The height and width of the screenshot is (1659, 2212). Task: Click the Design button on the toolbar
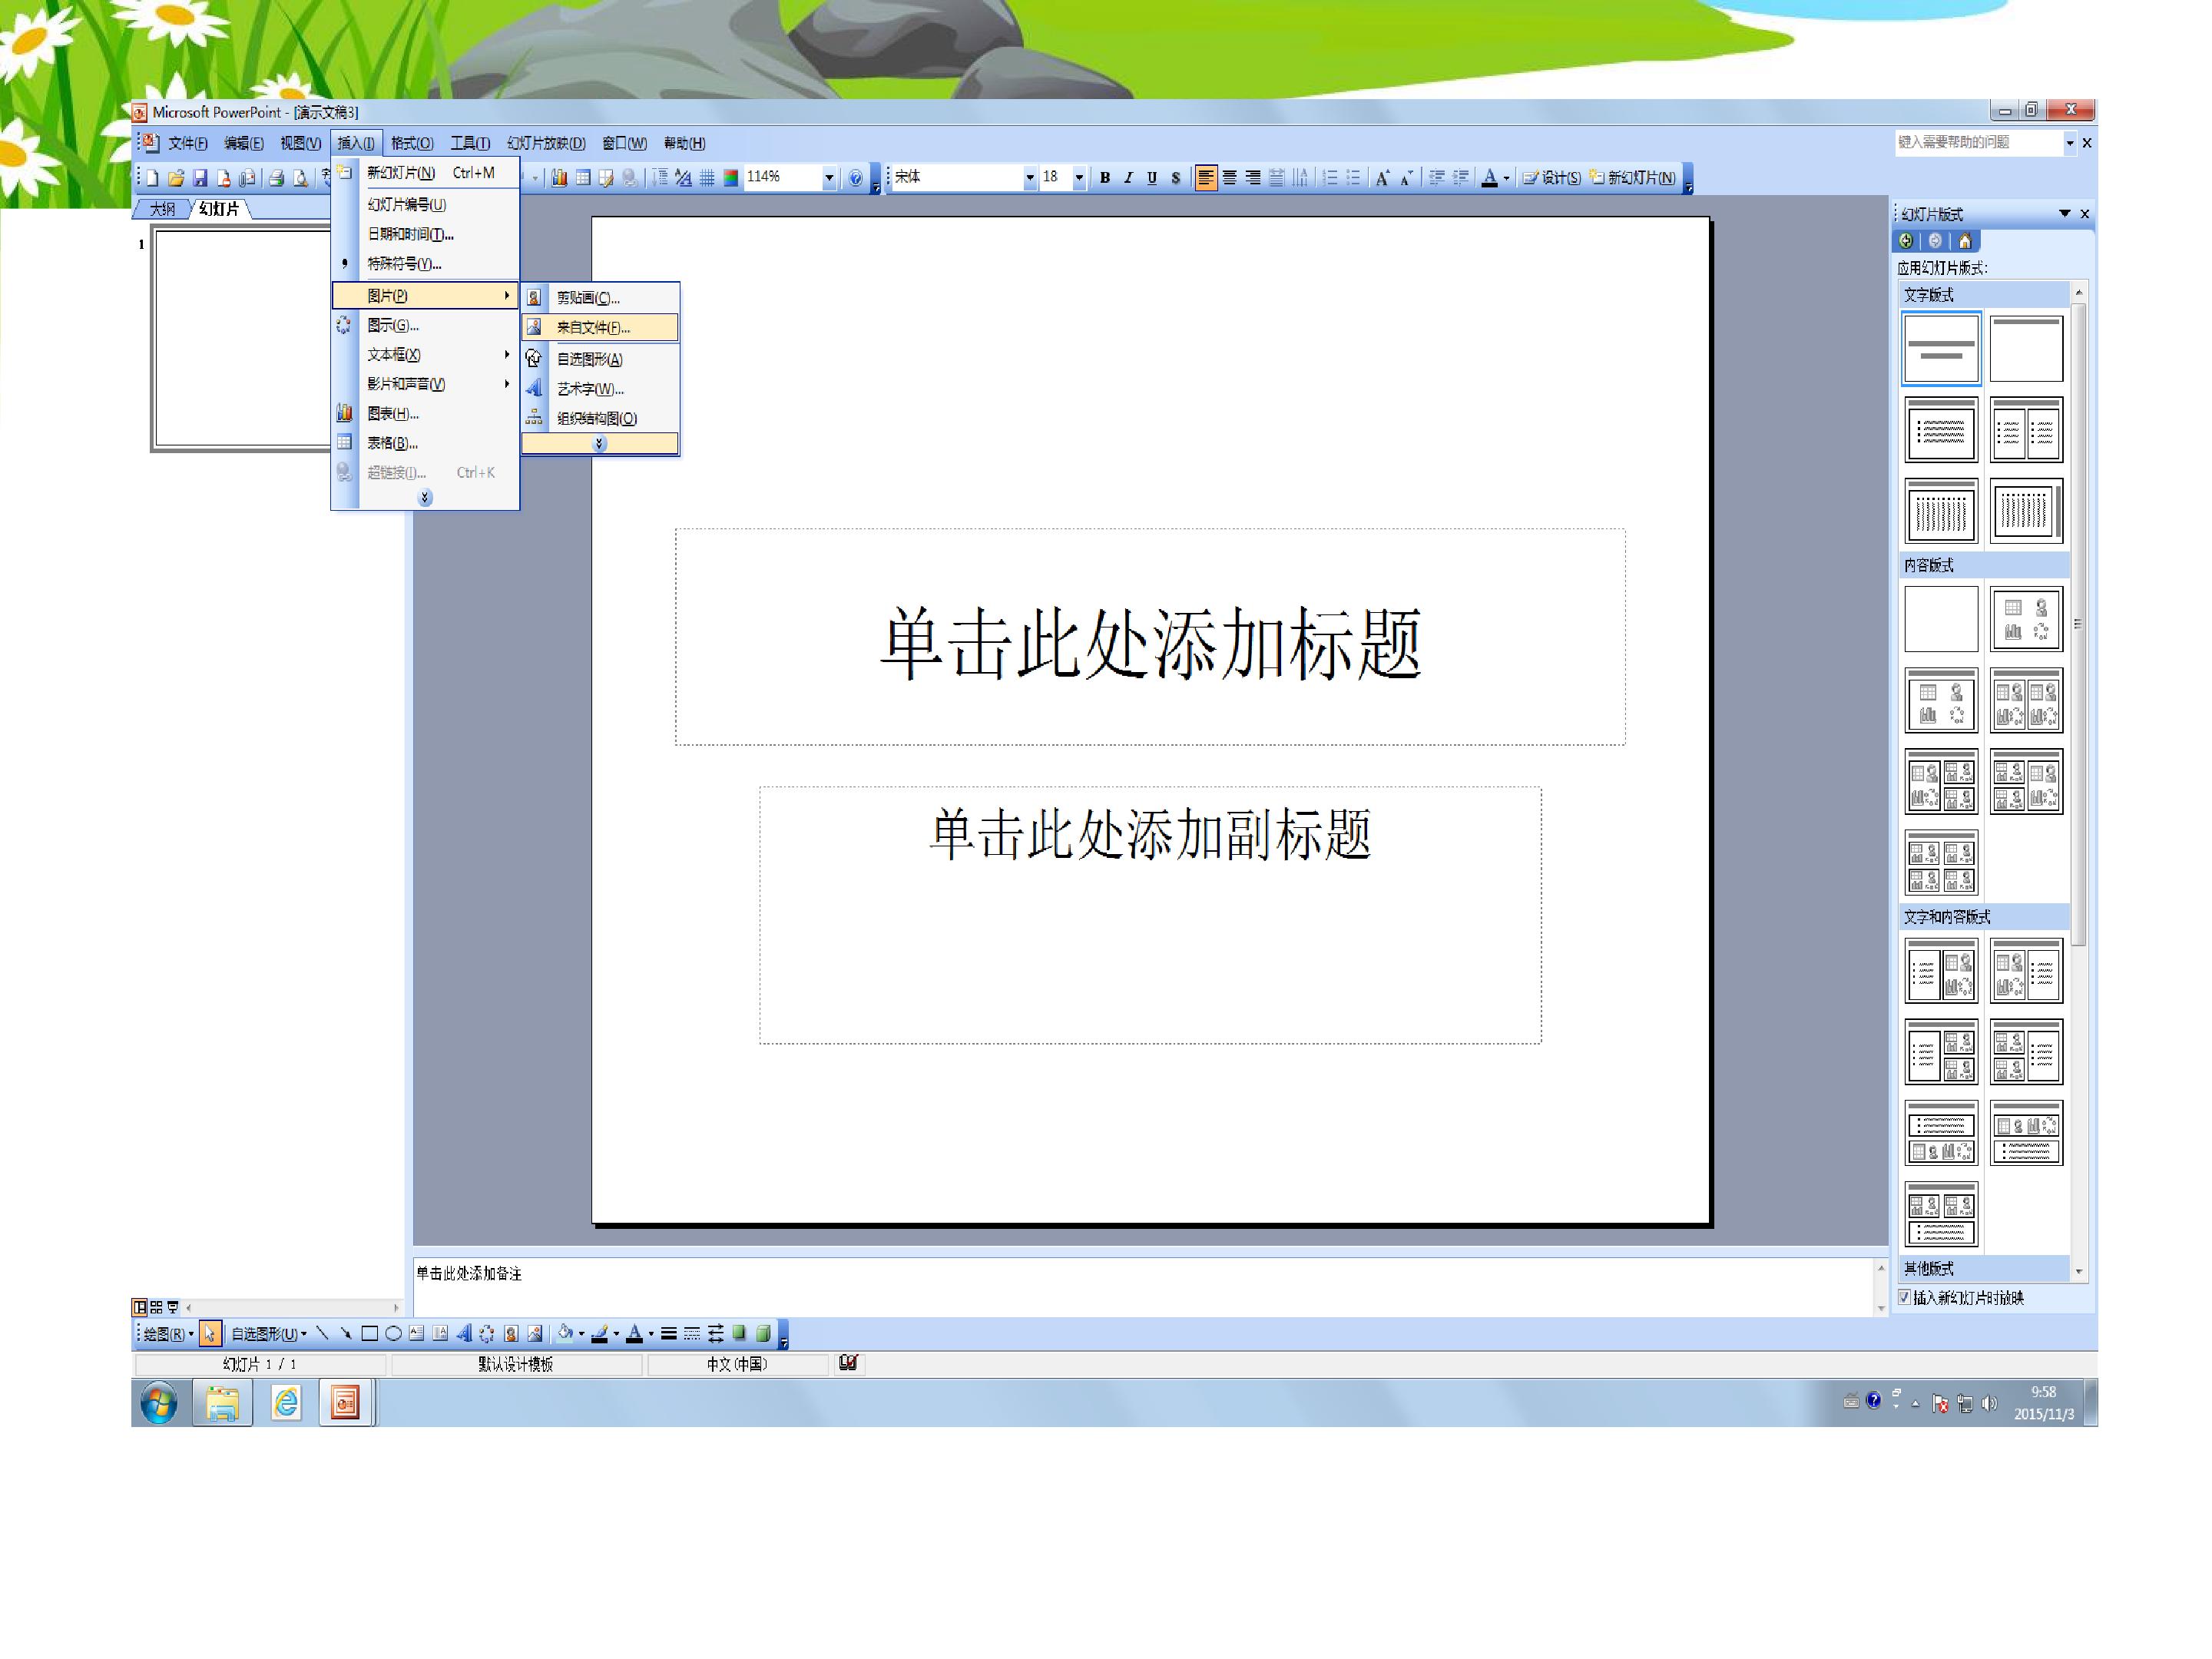coord(1552,178)
